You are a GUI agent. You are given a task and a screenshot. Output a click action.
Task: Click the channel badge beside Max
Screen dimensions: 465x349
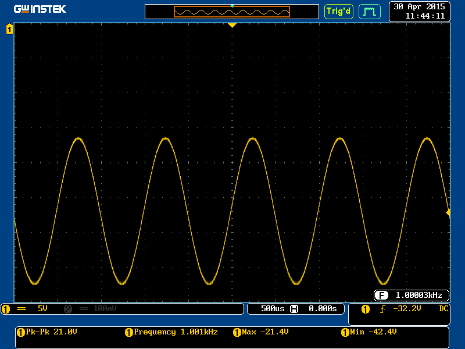(237, 332)
